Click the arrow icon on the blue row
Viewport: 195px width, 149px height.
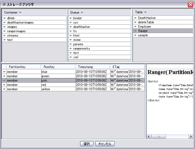pyautogui.click(x=4, y=72)
